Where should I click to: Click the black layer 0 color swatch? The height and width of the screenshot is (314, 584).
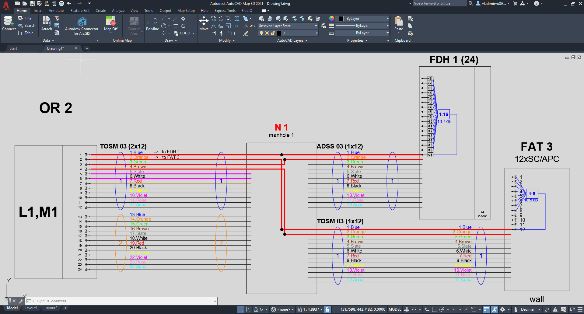point(279,33)
